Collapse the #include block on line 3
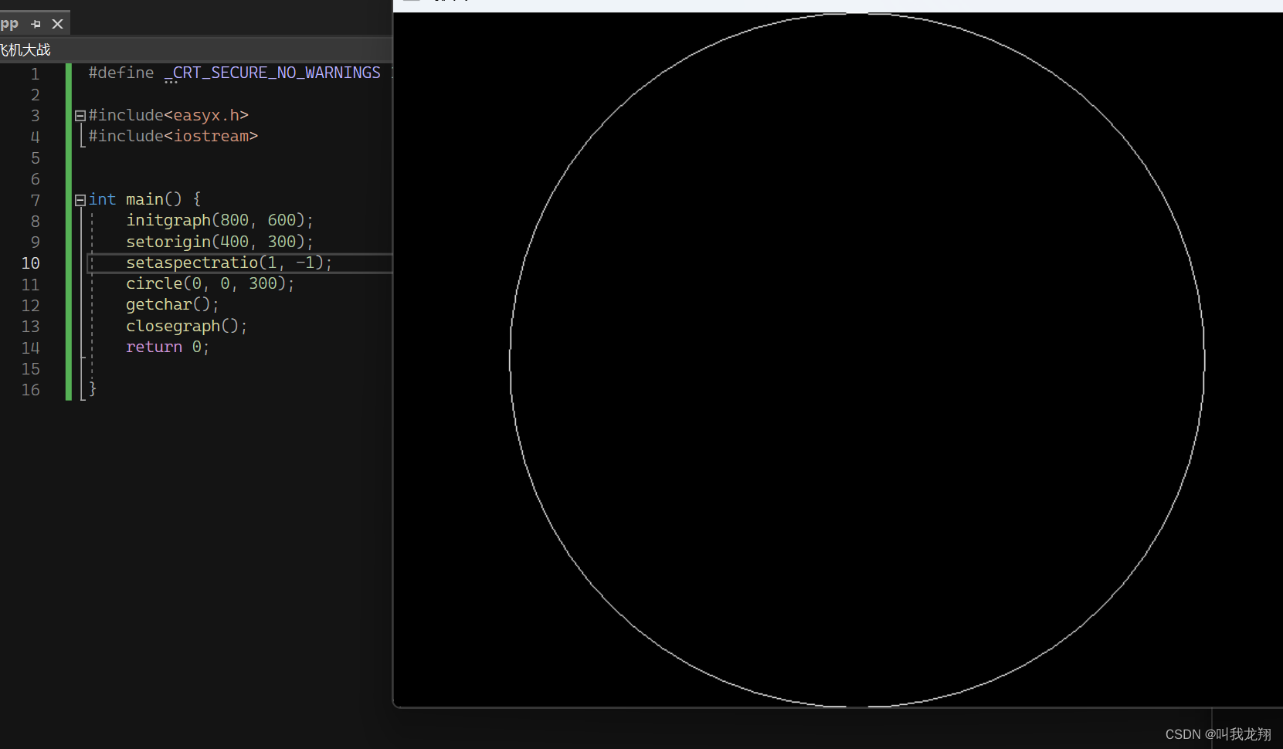The width and height of the screenshot is (1283, 749). pos(80,116)
